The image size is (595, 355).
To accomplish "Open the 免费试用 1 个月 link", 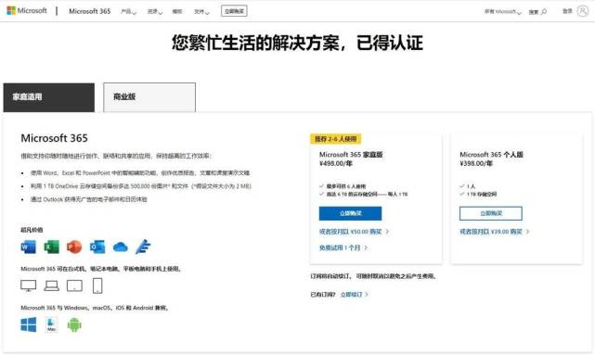I will click(343, 247).
